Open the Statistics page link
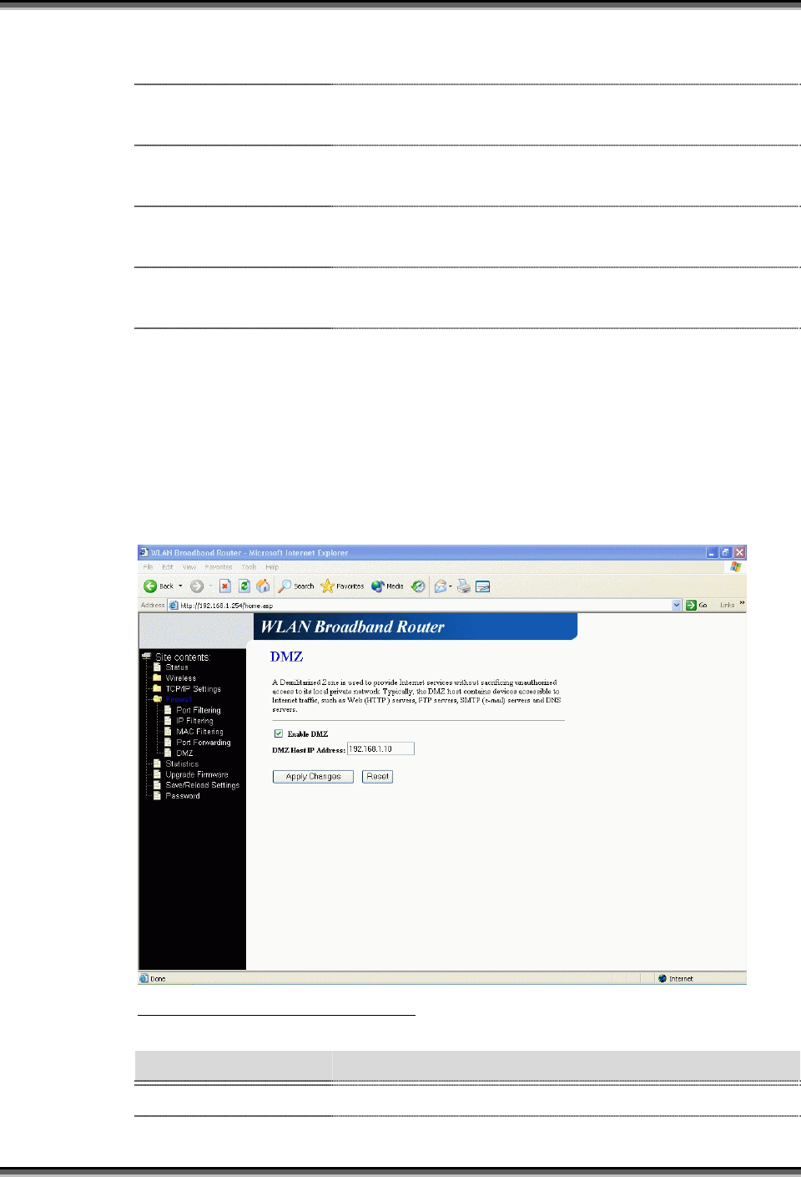This screenshot has height=1177, width=801. [182, 764]
